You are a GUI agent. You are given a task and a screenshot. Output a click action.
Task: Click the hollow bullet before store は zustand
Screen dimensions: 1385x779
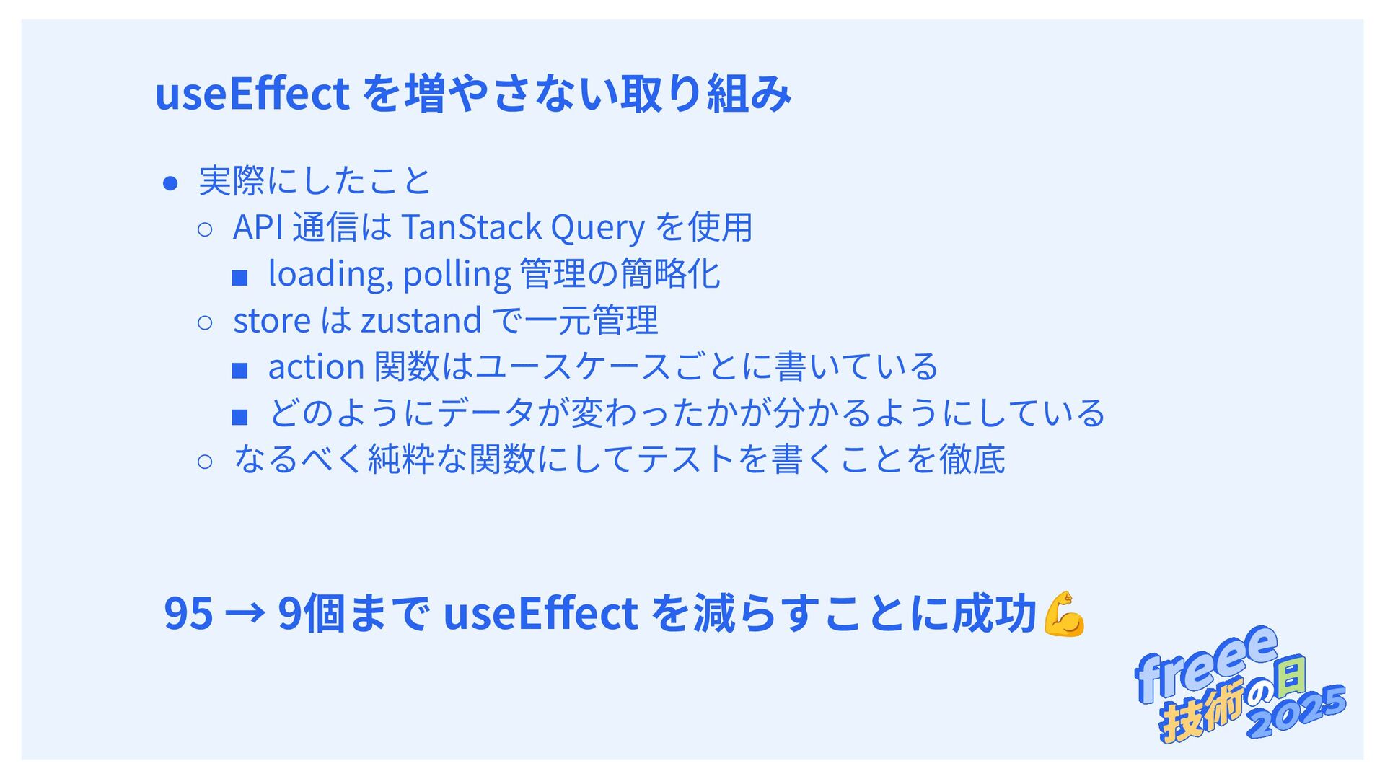(205, 322)
